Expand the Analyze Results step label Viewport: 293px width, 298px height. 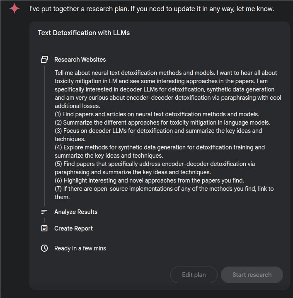tap(76, 212)
